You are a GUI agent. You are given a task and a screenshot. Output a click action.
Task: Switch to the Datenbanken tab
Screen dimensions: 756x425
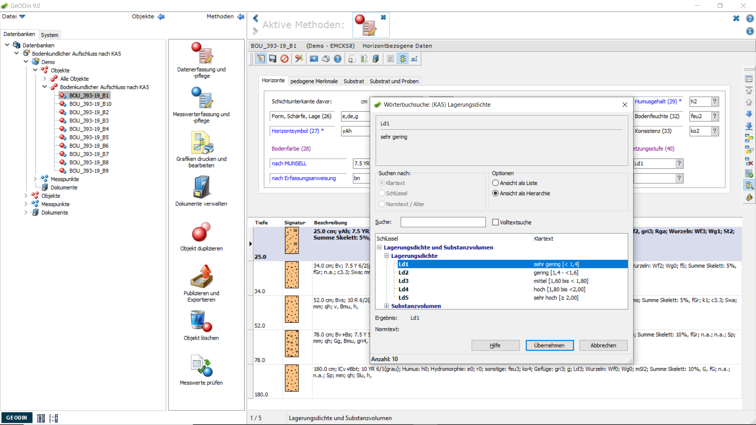(19, 34)
